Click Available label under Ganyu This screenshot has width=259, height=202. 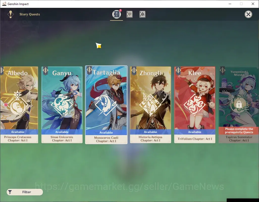(62, 132)
